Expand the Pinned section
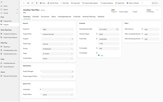This screenshot has width=163, height=102. click(17, 13)
